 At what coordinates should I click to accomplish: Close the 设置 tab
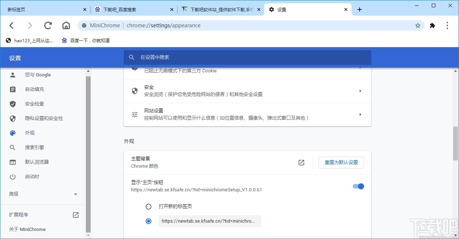pyautogui.click(x=346, y=9)
